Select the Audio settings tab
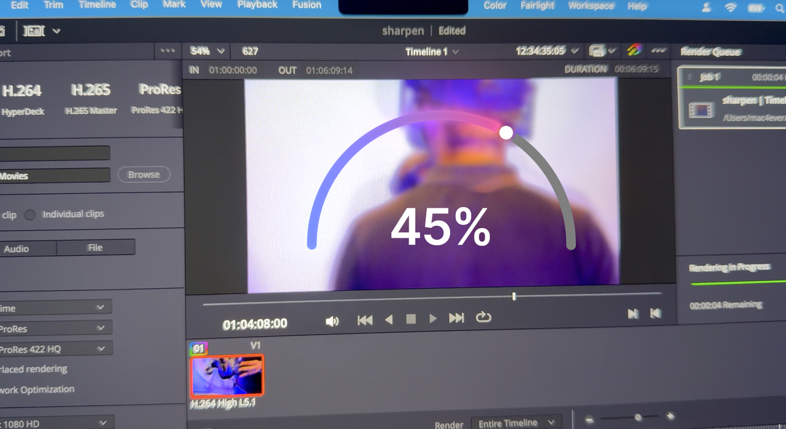Screen dimensions: 786x429 click(x=26, y=248)
